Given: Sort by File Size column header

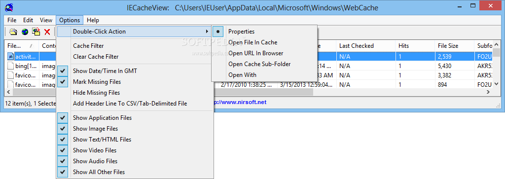Looking at the screenshot, I should (x=454, y=46).
